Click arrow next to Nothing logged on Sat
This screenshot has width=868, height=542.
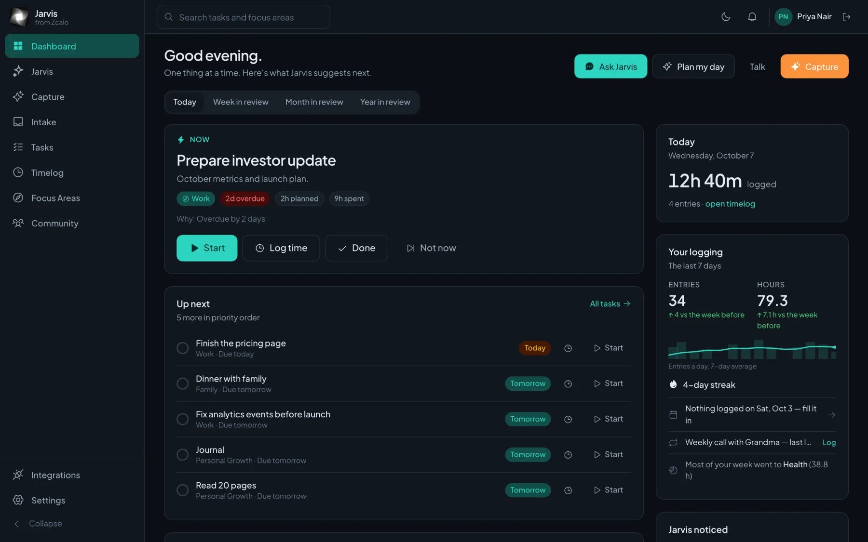832,414
